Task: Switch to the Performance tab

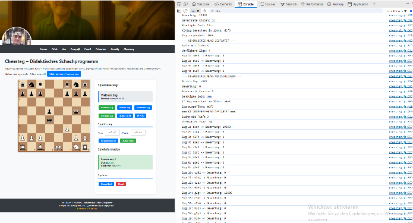Action: point(312,4)
